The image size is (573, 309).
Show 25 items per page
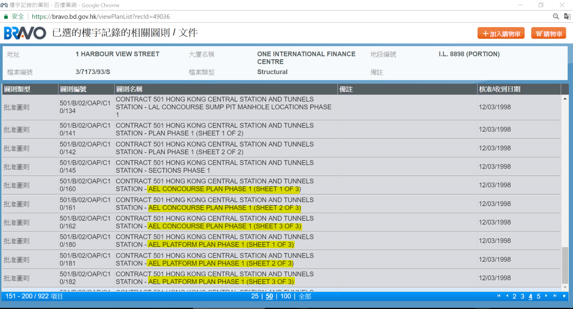point(255,296)
